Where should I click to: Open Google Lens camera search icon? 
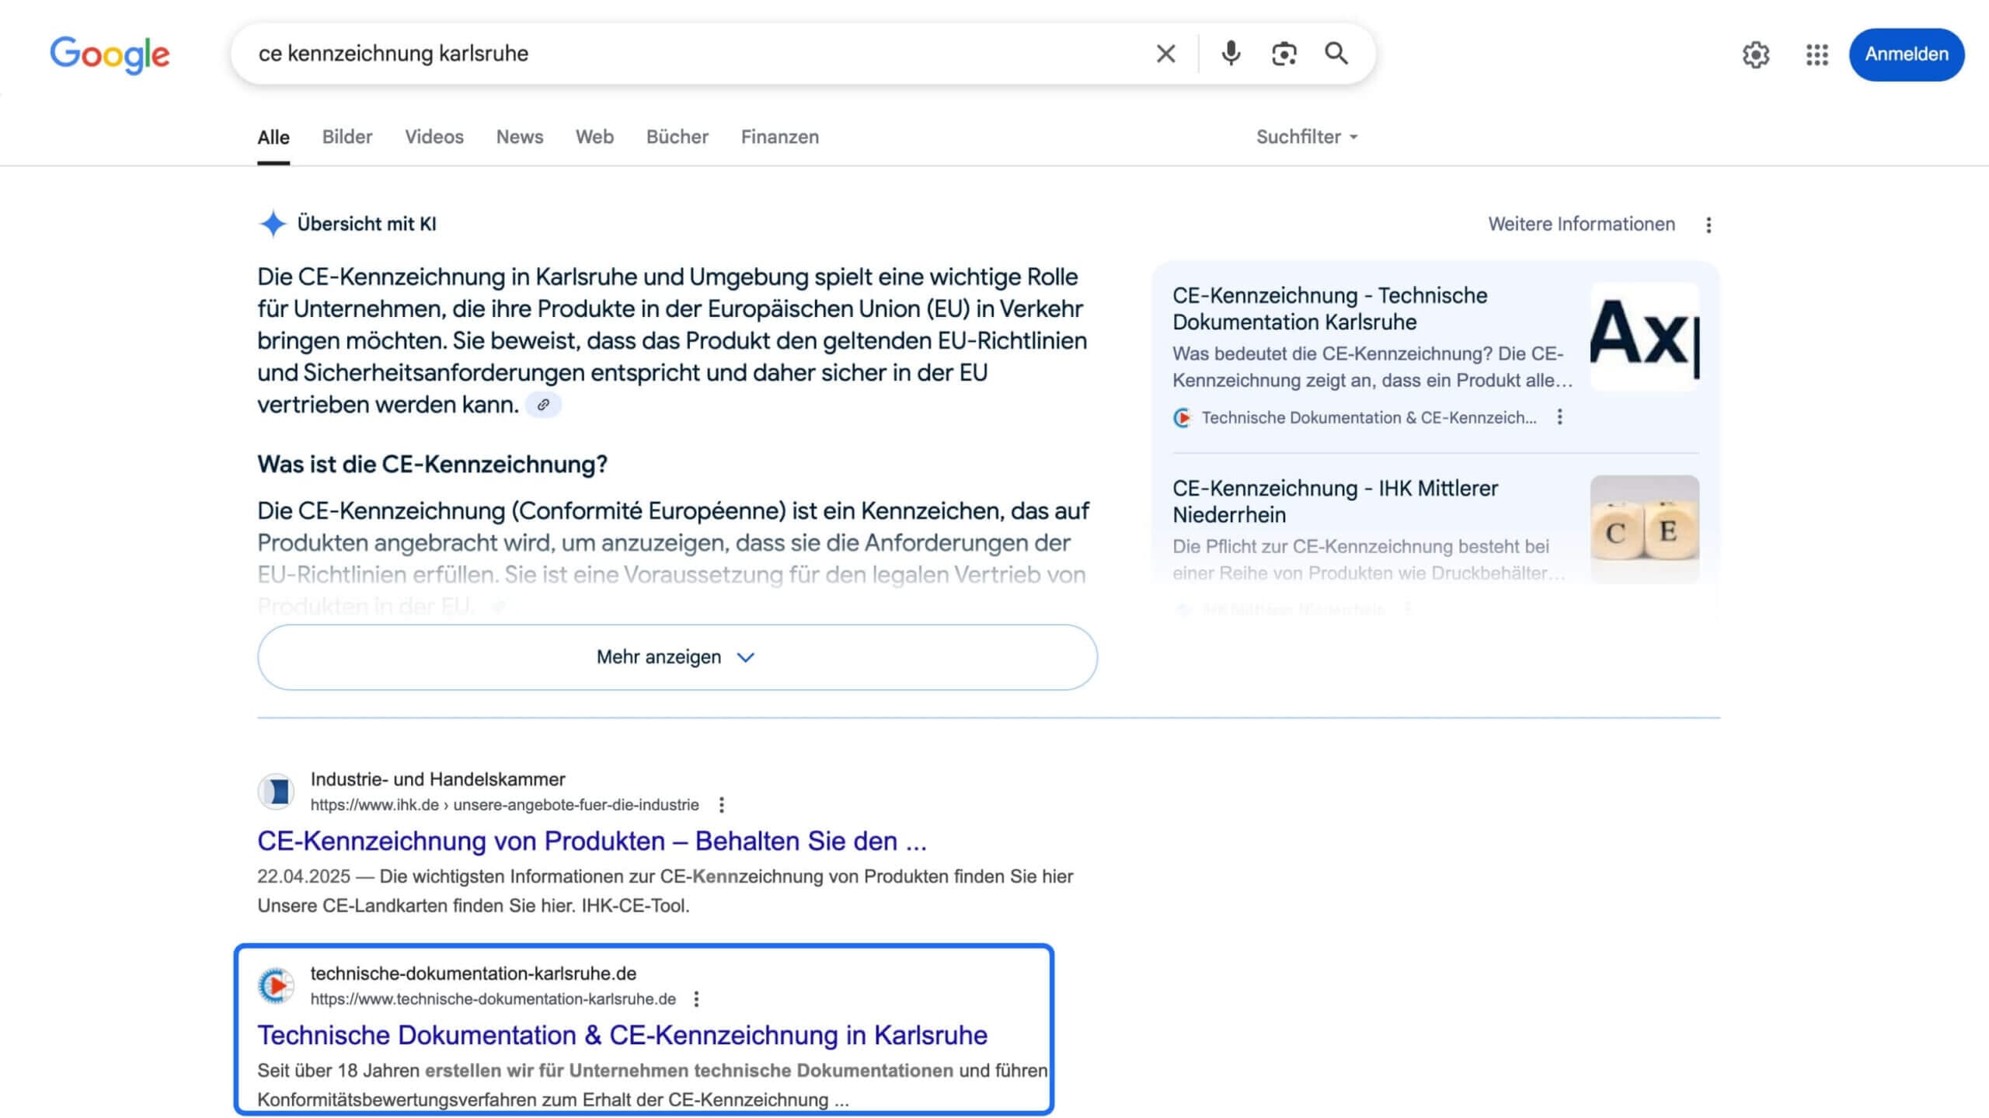tap(1284, 54)
